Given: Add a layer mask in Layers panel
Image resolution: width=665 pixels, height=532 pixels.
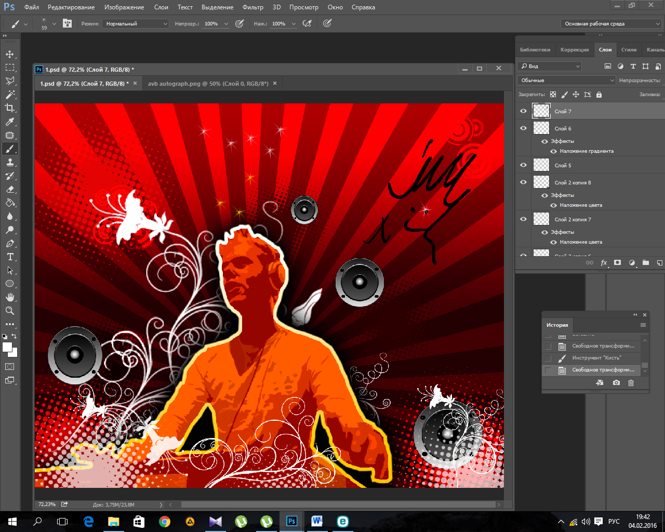Looking at the screenshot, I should pos(617,263).
